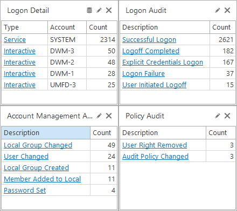Select the 37 count for Logon Failure
This screenshot has width=237, height=211.
(222, 74)
